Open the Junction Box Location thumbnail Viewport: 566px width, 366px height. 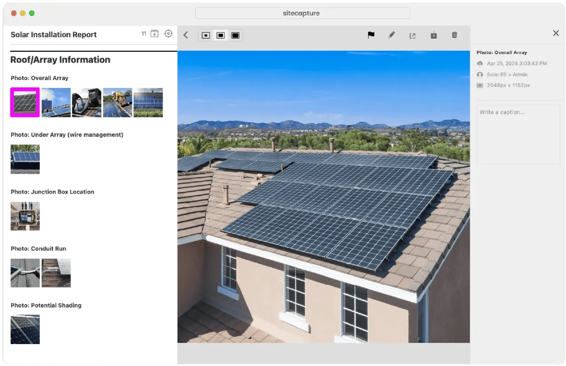coord(25,216)
